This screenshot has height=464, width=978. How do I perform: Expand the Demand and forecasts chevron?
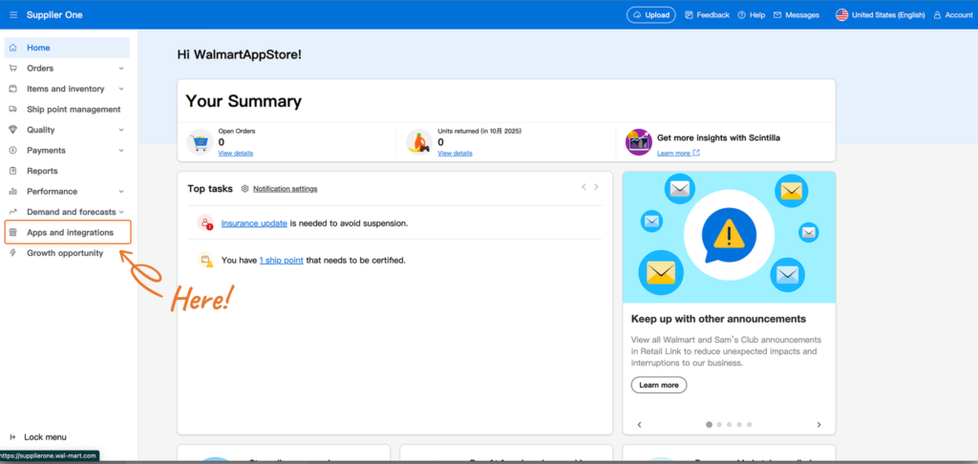click(x=121, y=213)
